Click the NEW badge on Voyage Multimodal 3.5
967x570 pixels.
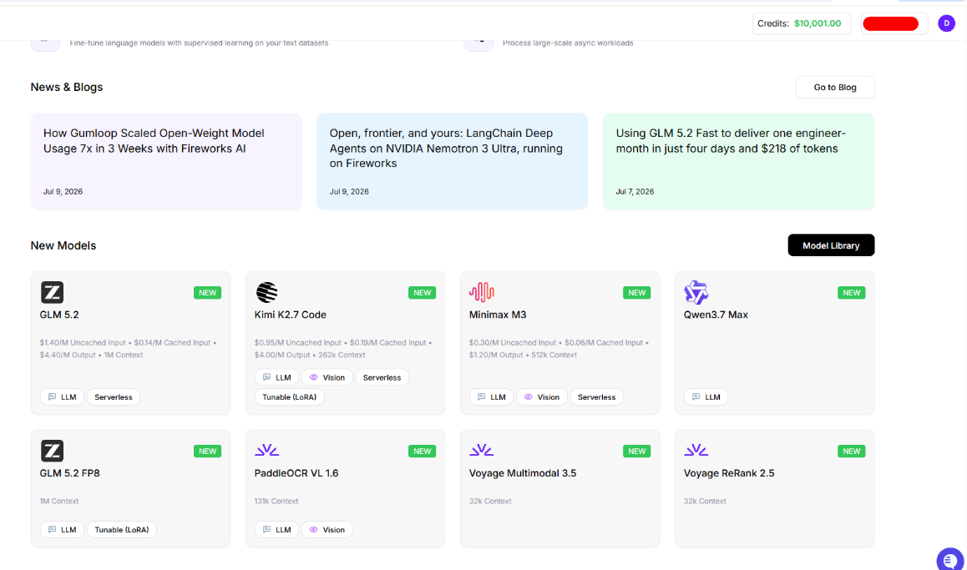636,451
